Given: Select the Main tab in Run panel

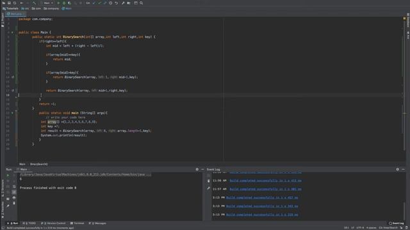Looking at the screenshot, I should click(24, 169).
